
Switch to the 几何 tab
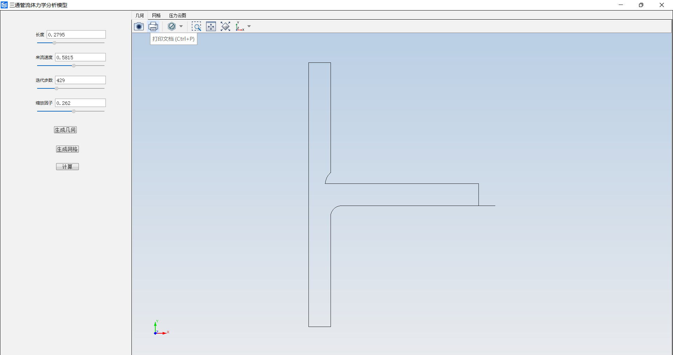pos(140,15)
